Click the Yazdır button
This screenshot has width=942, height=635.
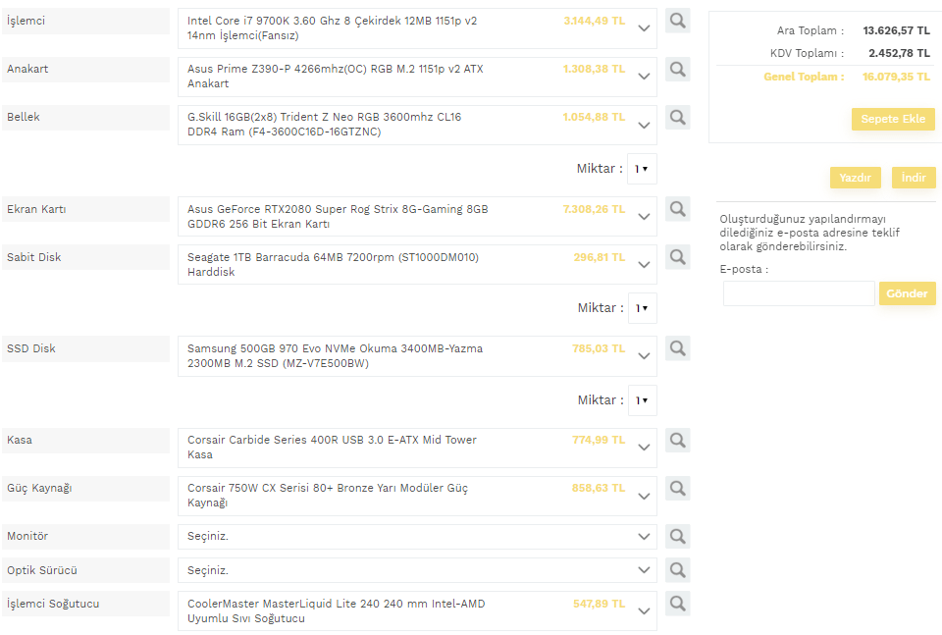[856, 178]
